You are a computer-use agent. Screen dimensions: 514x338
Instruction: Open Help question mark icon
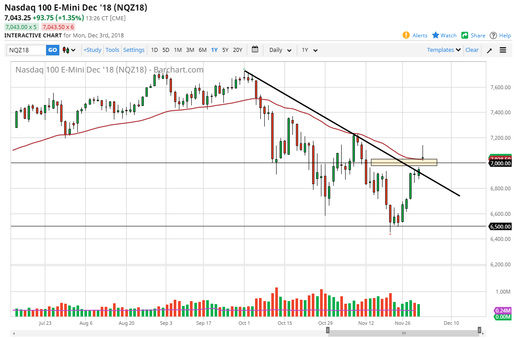tap(493, 35)
